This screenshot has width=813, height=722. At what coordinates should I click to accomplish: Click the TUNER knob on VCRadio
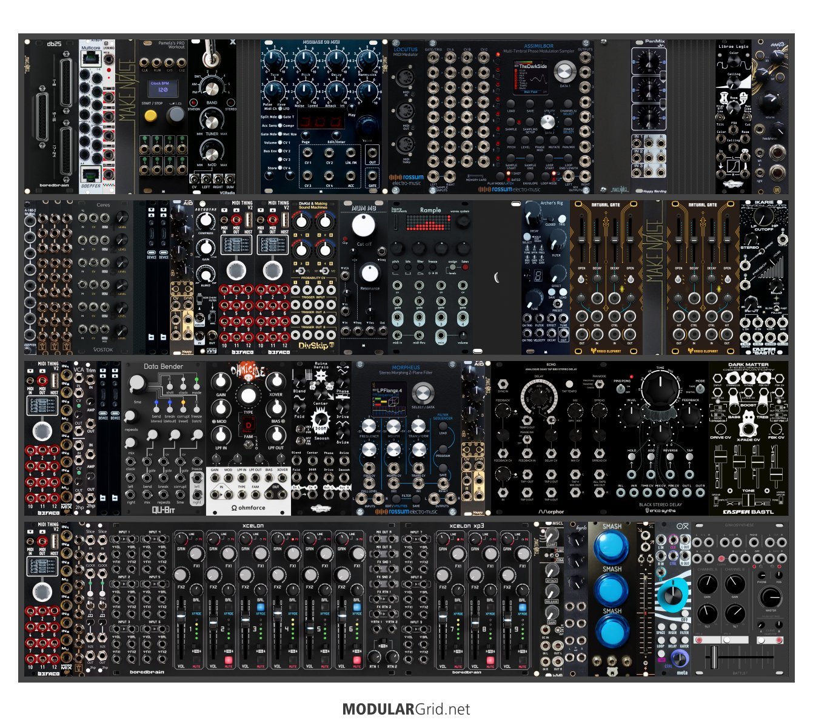click(x=212, y=121)
